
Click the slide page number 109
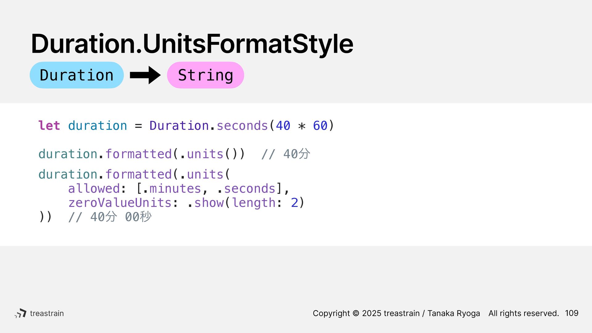572,313
